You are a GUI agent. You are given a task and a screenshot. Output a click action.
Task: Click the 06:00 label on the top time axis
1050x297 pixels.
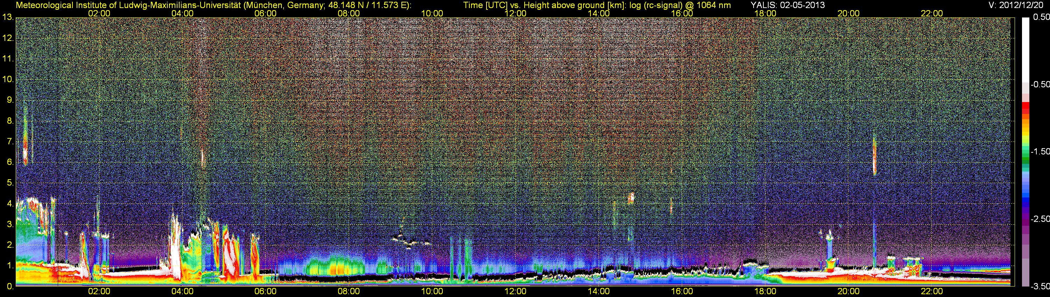265,13
